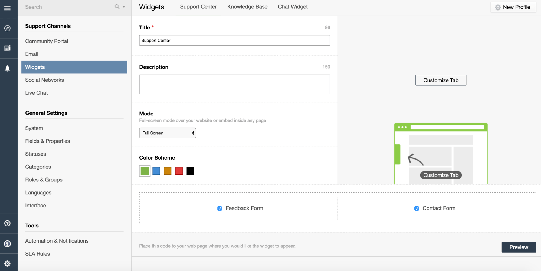Image resolution: width=541 pixels, height=271 pixels.
Task: Expand the search options arrow
Action: coord(124,7)
